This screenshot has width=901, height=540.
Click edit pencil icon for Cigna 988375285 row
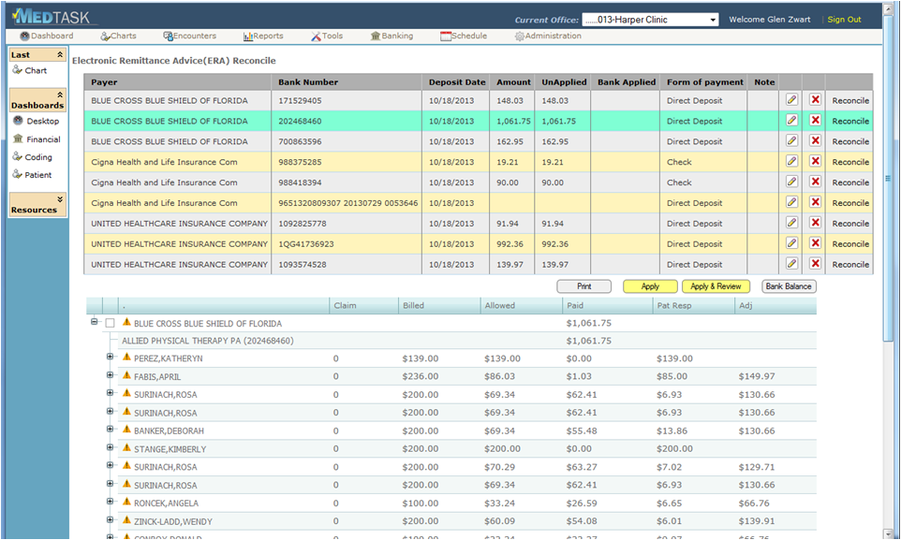[791, 161]
